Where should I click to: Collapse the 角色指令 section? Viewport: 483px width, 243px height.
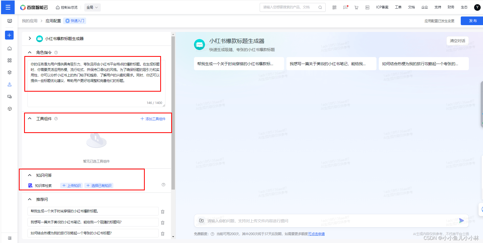click(x=30, y=52)
